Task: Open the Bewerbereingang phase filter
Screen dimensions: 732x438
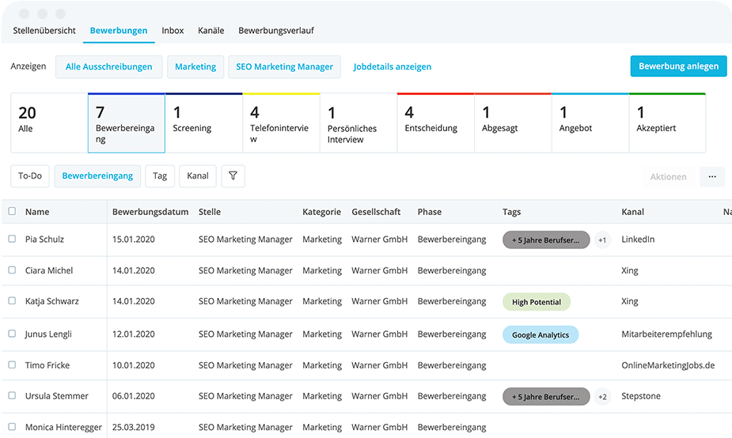Action: (x=97, y=176)
